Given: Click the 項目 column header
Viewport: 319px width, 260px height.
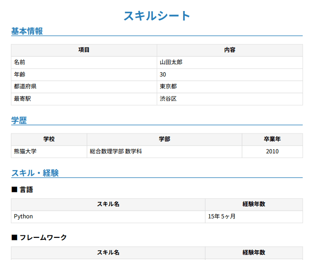Looking at the screenshot, I should point(84,50).
